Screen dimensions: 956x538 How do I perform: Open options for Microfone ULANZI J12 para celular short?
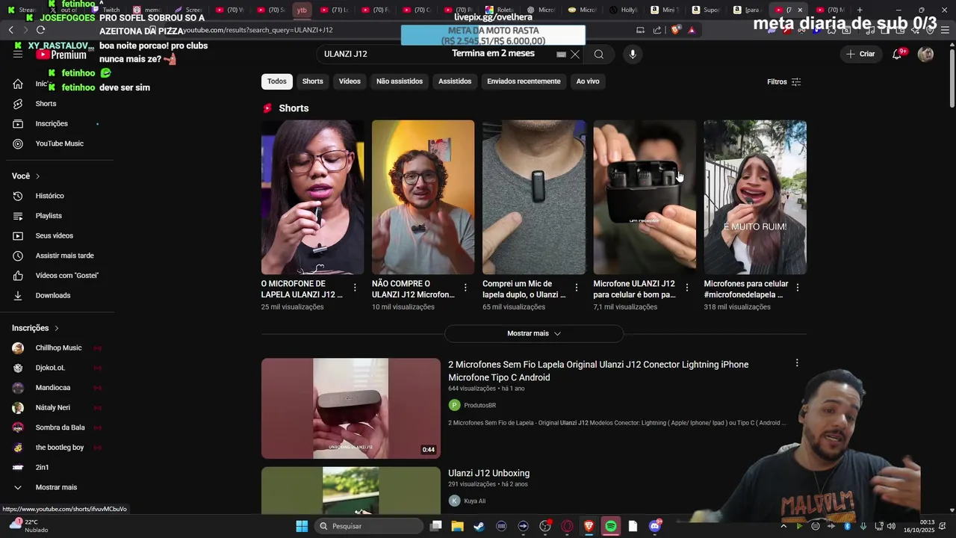686,288
